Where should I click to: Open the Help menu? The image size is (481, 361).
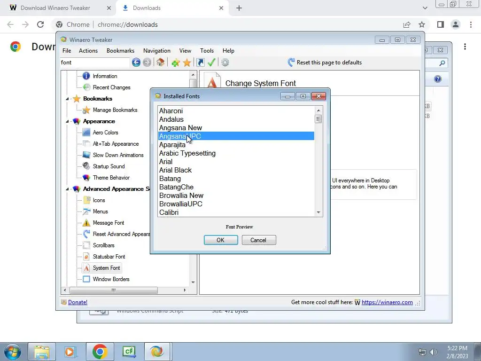[x=228, y=51]
